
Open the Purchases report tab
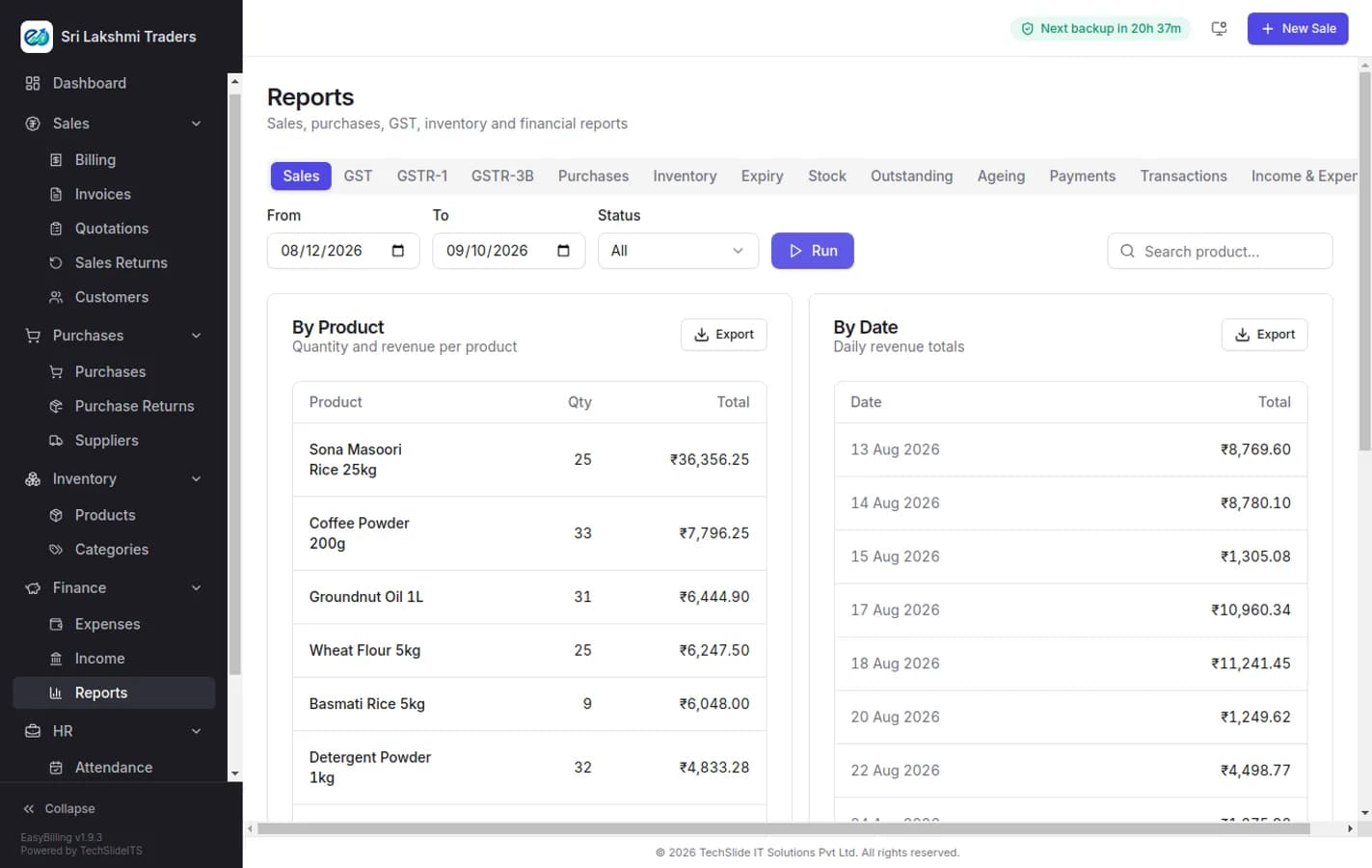(x=593, y=176)
